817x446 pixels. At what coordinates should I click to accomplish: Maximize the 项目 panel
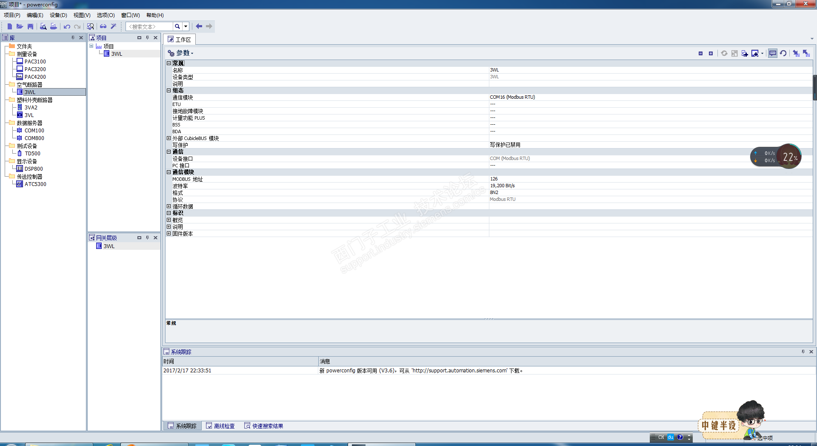(139, 38)
